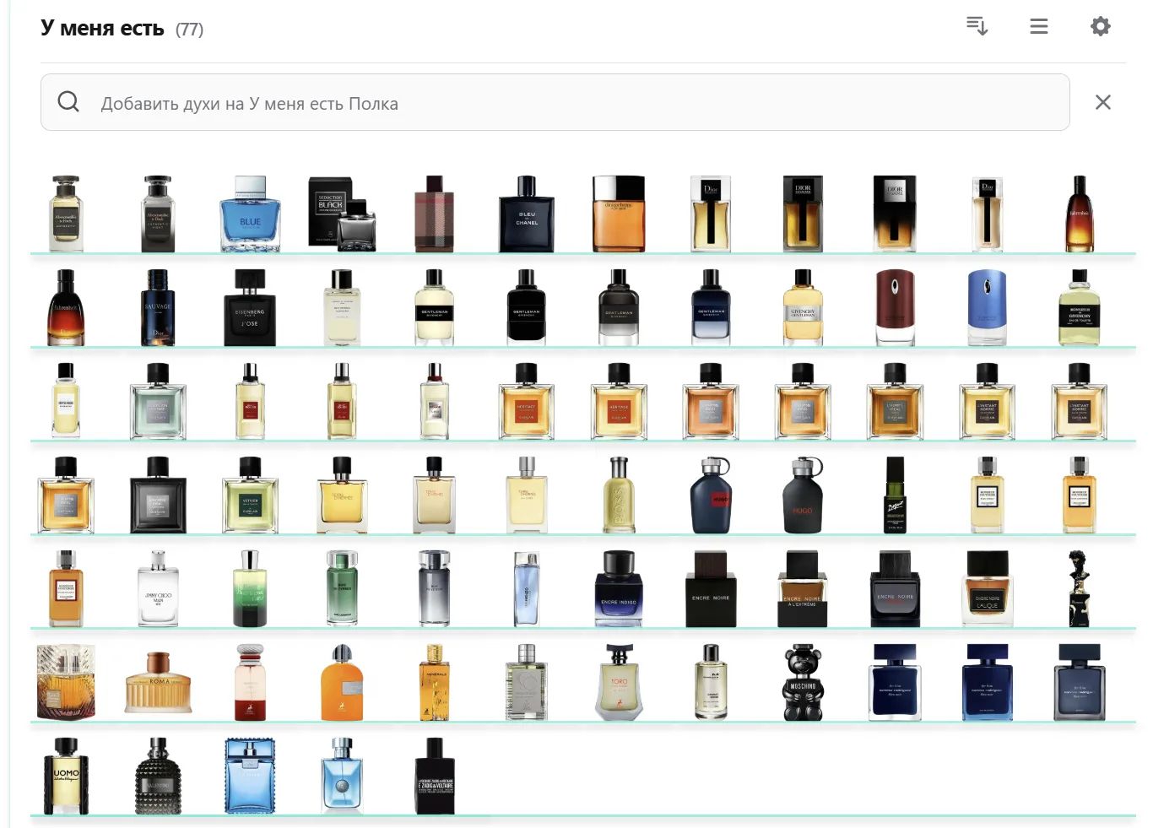Viewport: 1153px width, 828px height.
Task: Open shelf settings via gear icon
Action: coord(1101,26)
